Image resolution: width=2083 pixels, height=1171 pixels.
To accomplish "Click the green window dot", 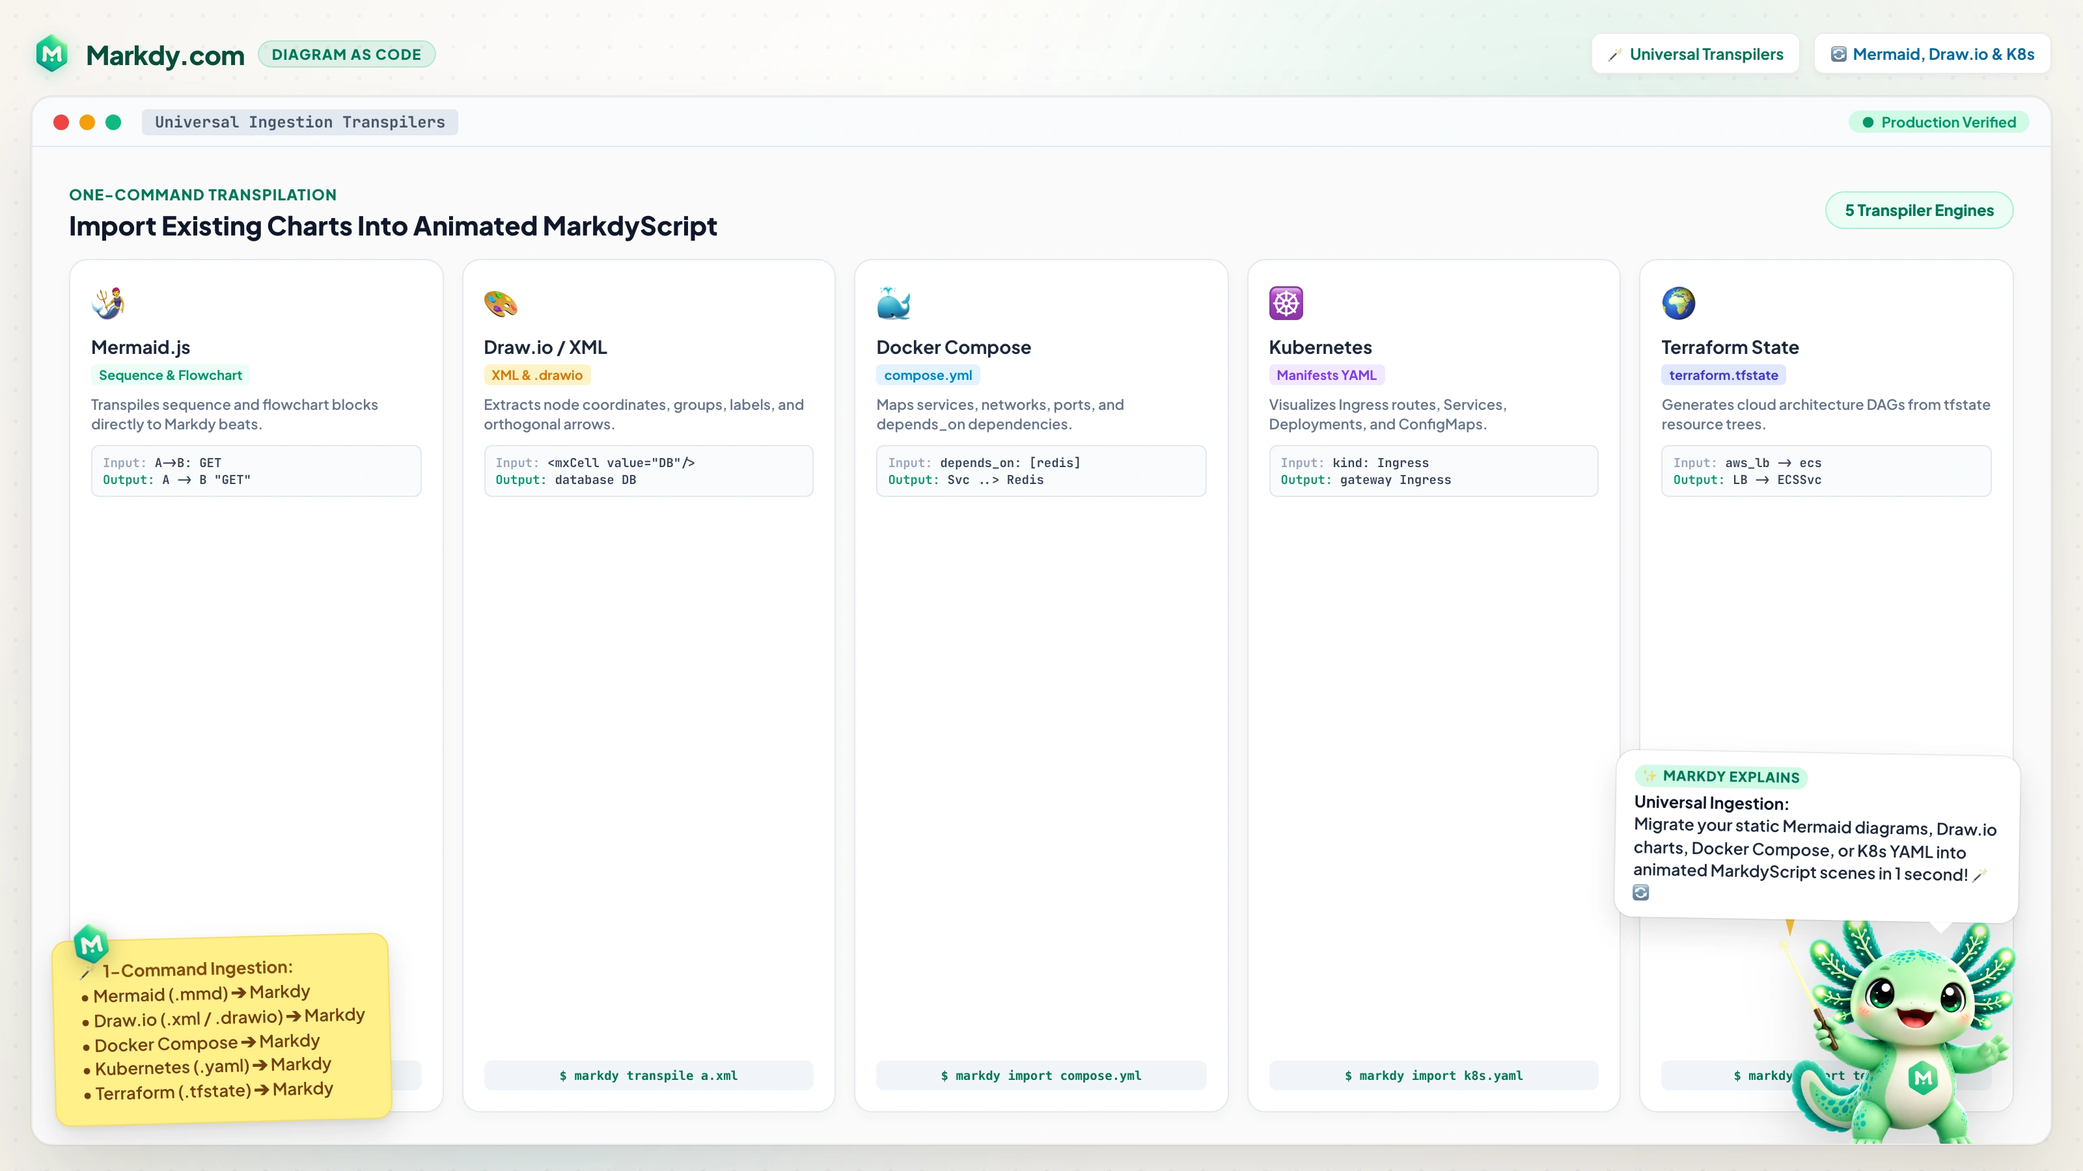I will point(113,122).
